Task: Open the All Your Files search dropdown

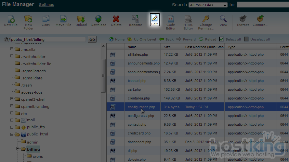Action: pyautogui.click(x=208, y=5)
